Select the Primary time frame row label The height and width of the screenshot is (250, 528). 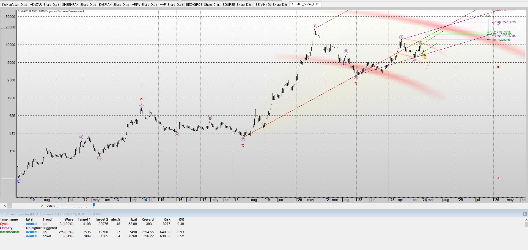tap(6, 228)
